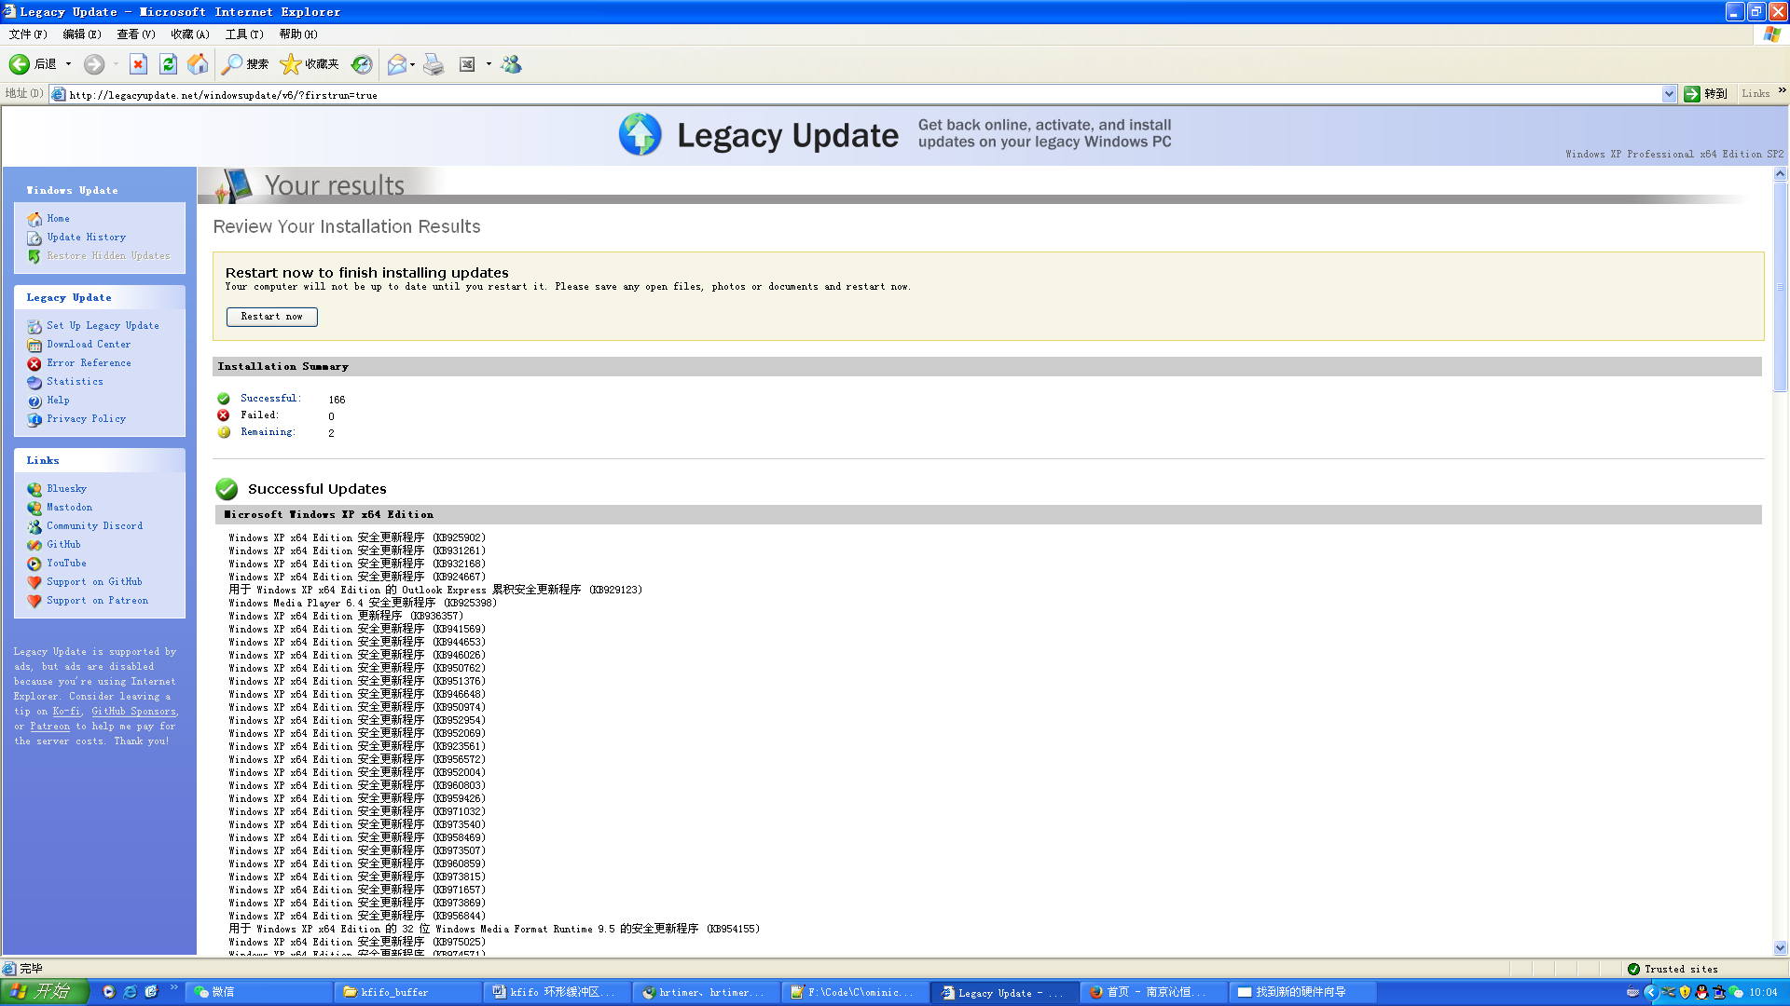Open the Update History link

coord(86,238)
